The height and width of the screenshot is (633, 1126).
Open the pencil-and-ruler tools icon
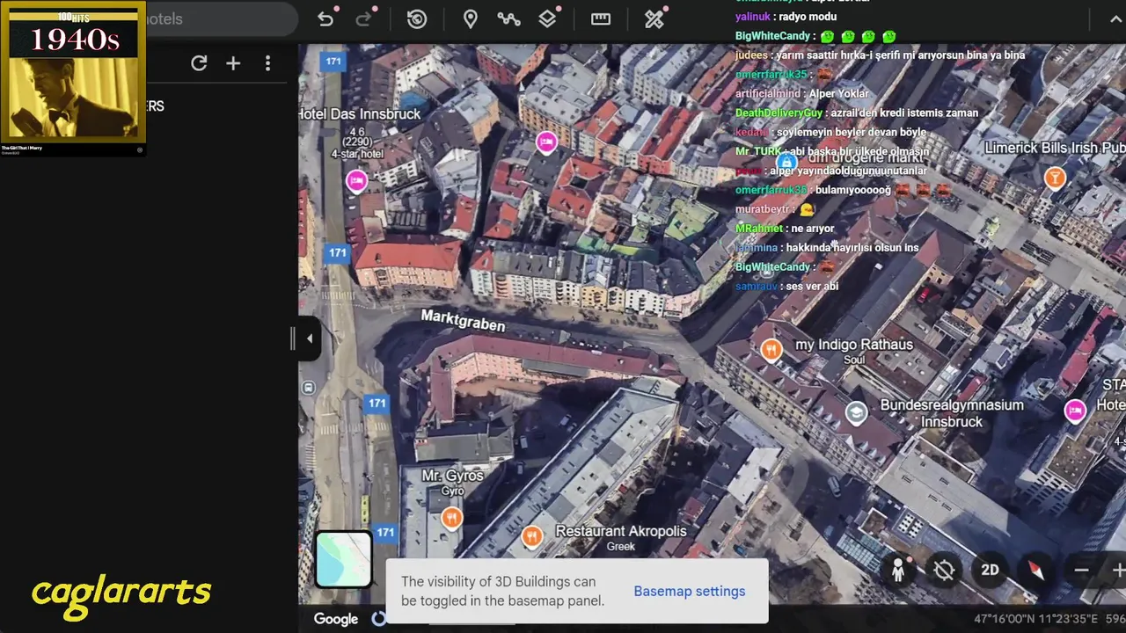(654, 19)
